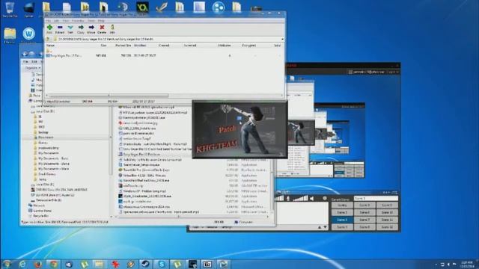Open the Help menu in 7-Zip
Image resolution: width=479 pixels, height=269 pixels.
pos(101,20)
